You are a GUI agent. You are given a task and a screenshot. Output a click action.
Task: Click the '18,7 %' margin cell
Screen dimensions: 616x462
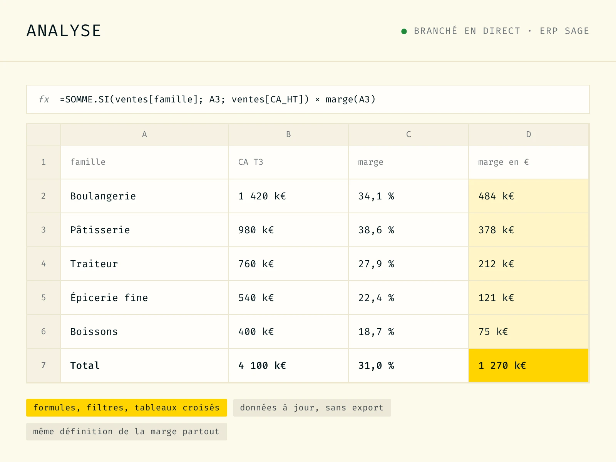(408, 331)
